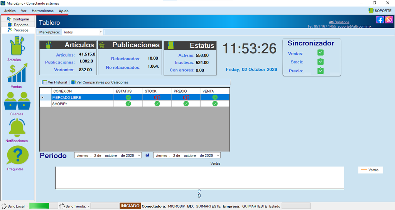
Task: Click the Inactivas value 524.00
Action: click(202, 63)
